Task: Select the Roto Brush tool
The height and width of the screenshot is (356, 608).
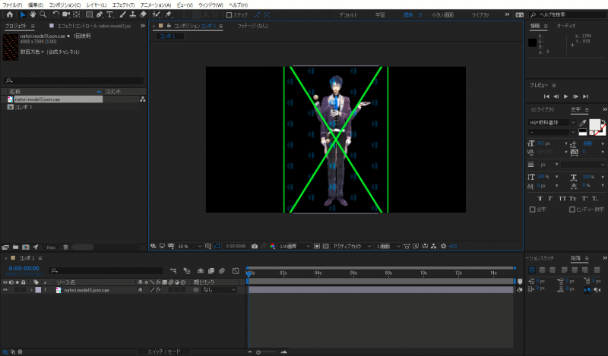Action: pos(156,14)
